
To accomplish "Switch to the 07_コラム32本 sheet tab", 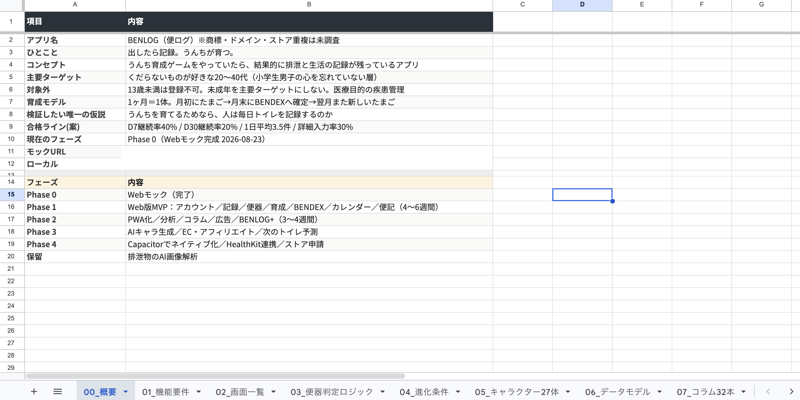I will 705,392.
